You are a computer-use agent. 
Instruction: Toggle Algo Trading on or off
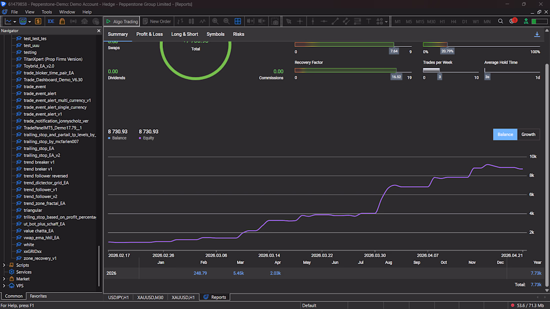click(x=121, y=21)
